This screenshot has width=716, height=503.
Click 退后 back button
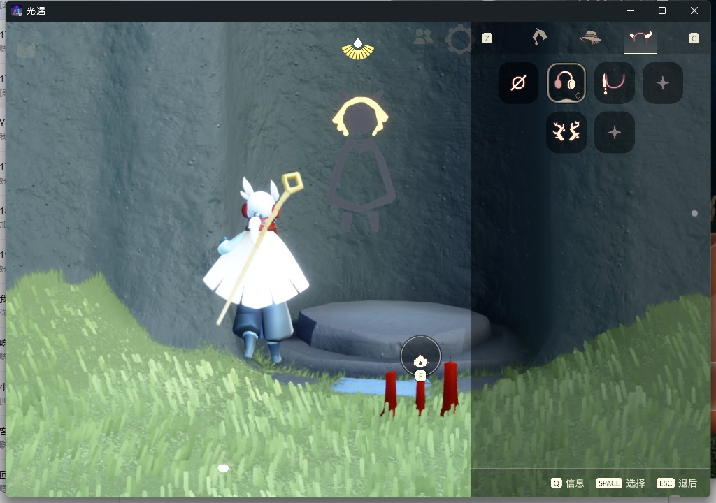coord(688,483)
